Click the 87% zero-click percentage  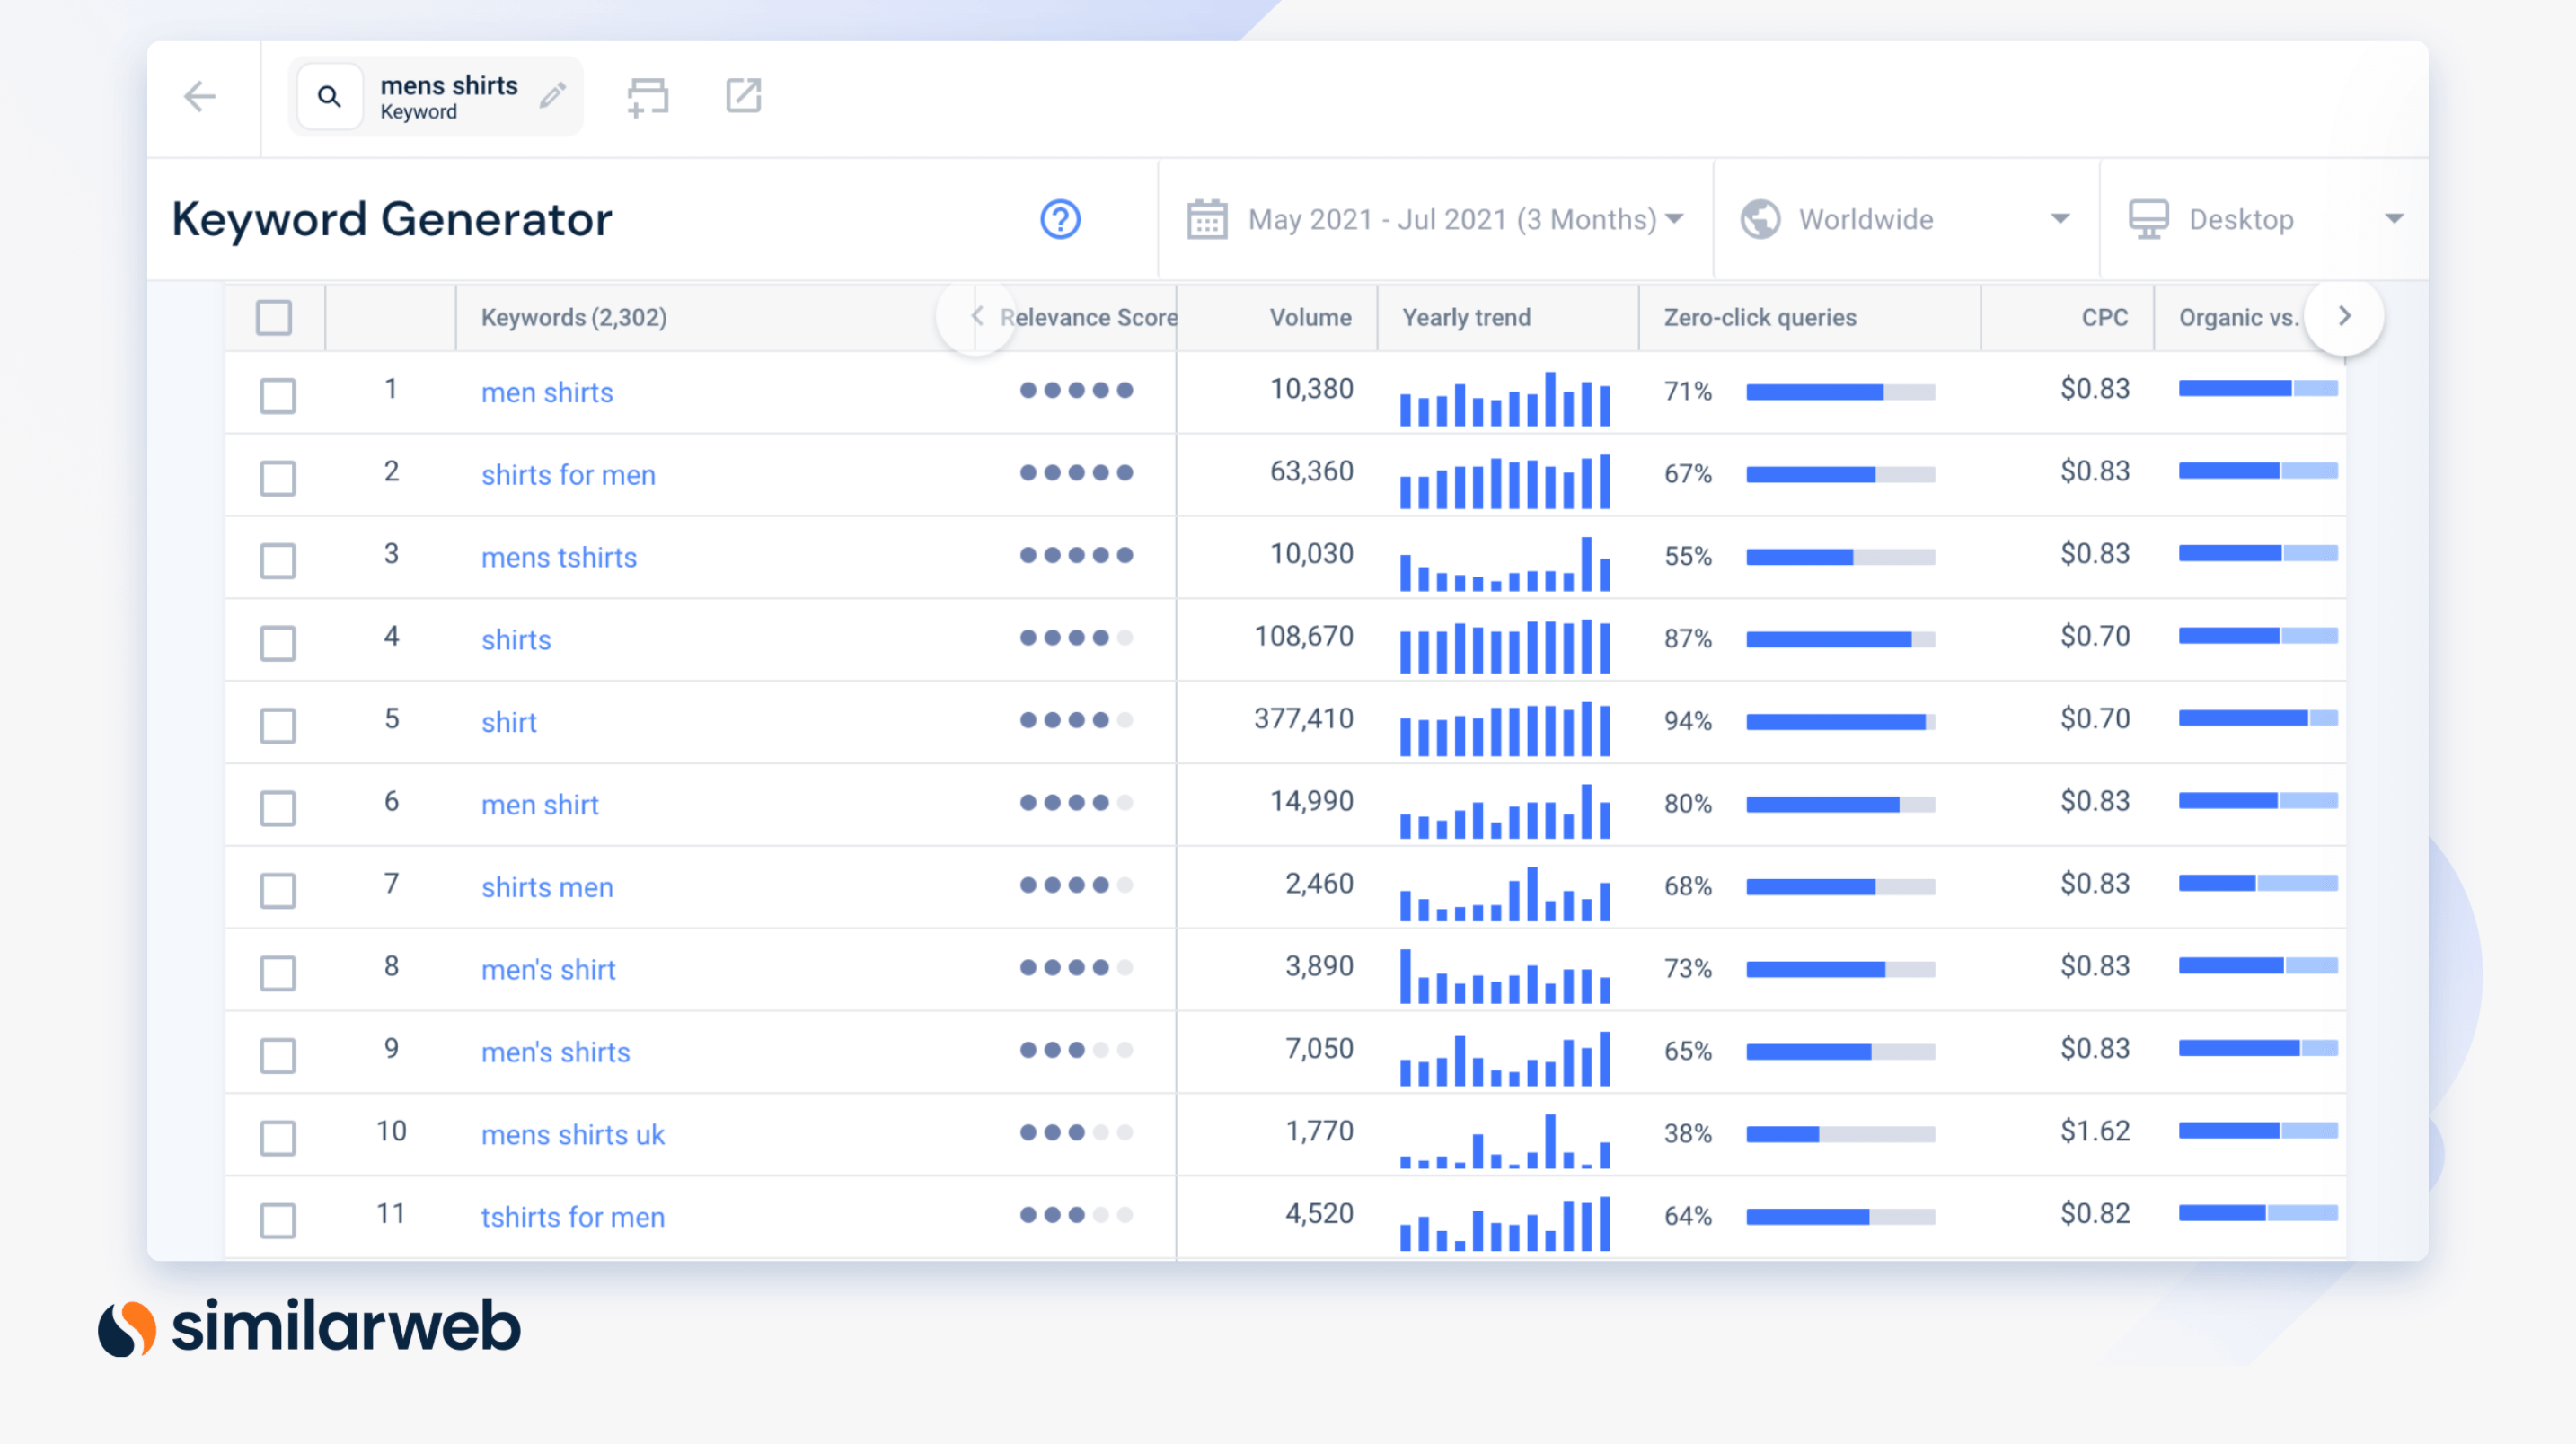coord(1688,639)
